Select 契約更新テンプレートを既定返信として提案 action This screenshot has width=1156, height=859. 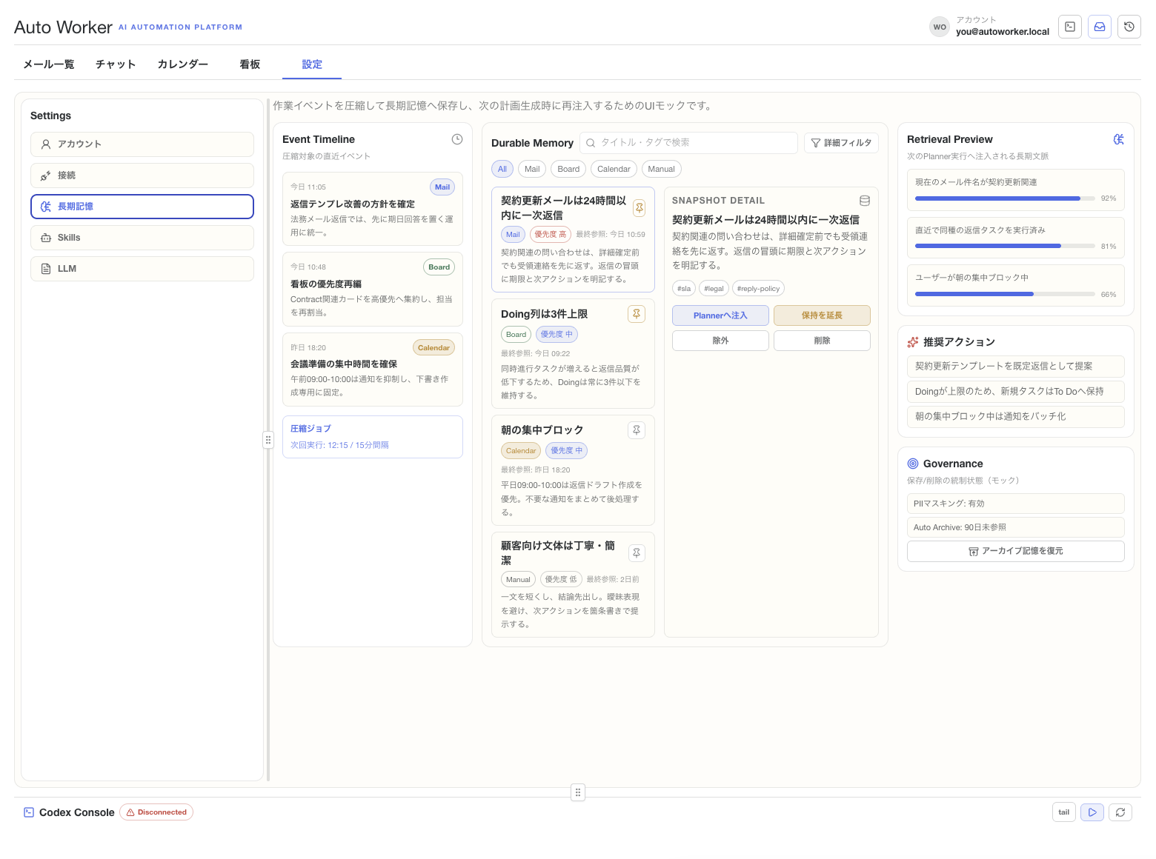1015,367
